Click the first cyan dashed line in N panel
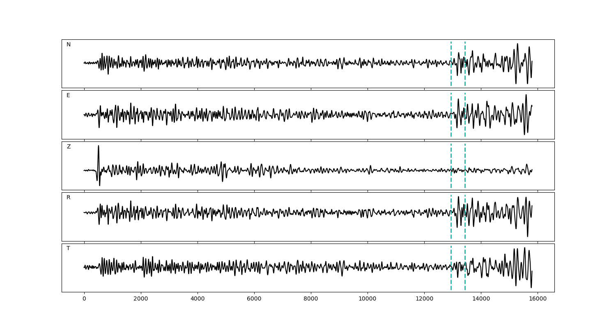616x328 pixels. click(451, 53)
